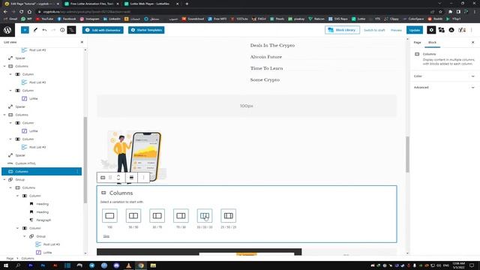
Task: Click the 'Time To Learn' post title
Action: pyautogui.click(x=267, y=68)
